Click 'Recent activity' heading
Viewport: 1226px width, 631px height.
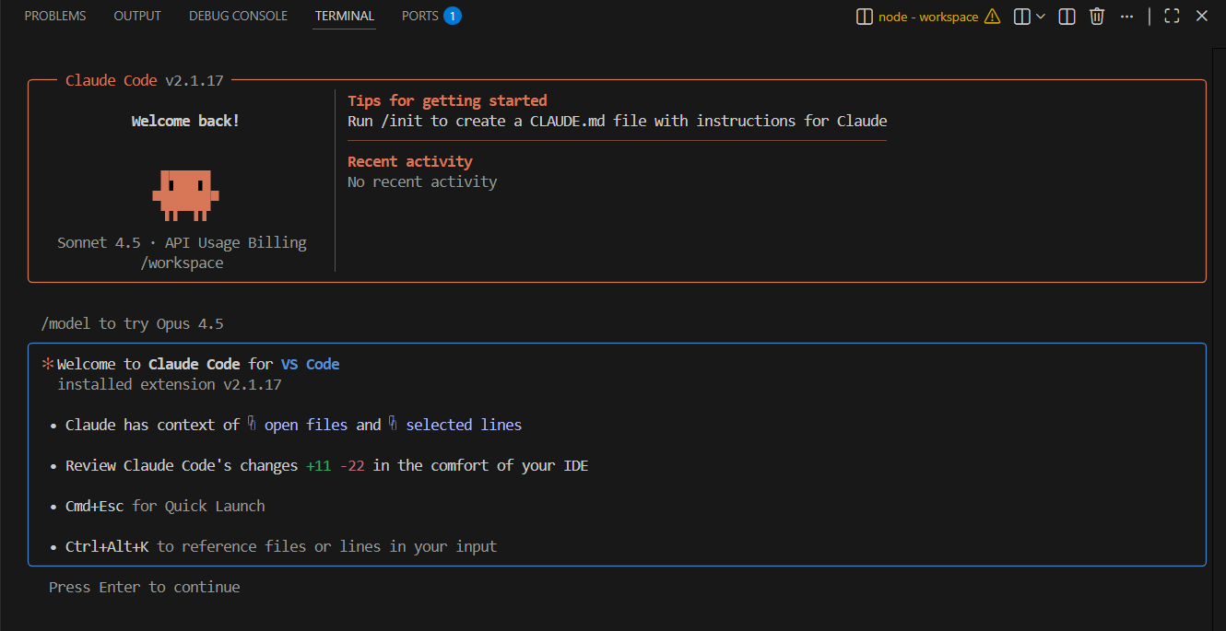tap(410, 161)
